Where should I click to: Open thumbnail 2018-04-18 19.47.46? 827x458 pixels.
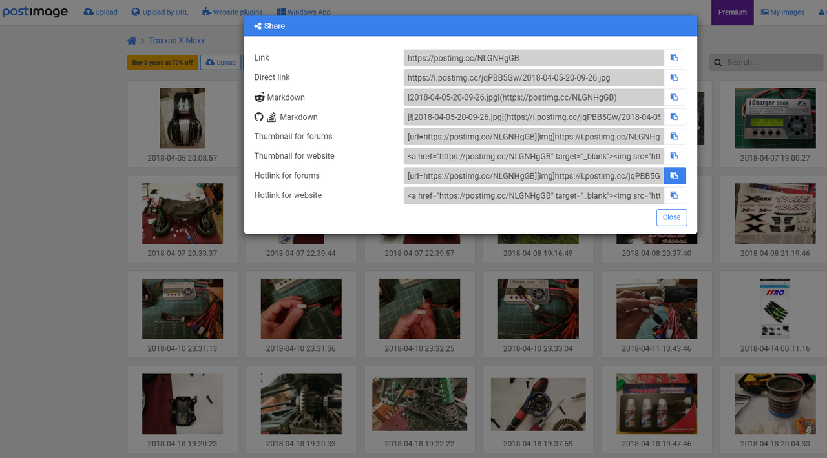pos(657,404)
